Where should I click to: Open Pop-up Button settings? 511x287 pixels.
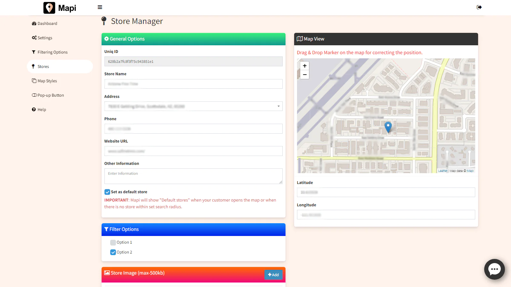pyautogui.click(x=48, y=95)
